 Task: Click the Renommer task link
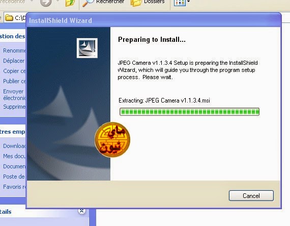[14, 51]
